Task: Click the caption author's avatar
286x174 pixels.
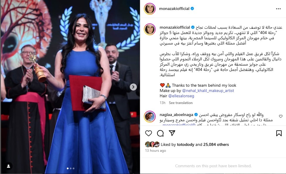Action: click(149, 29)
